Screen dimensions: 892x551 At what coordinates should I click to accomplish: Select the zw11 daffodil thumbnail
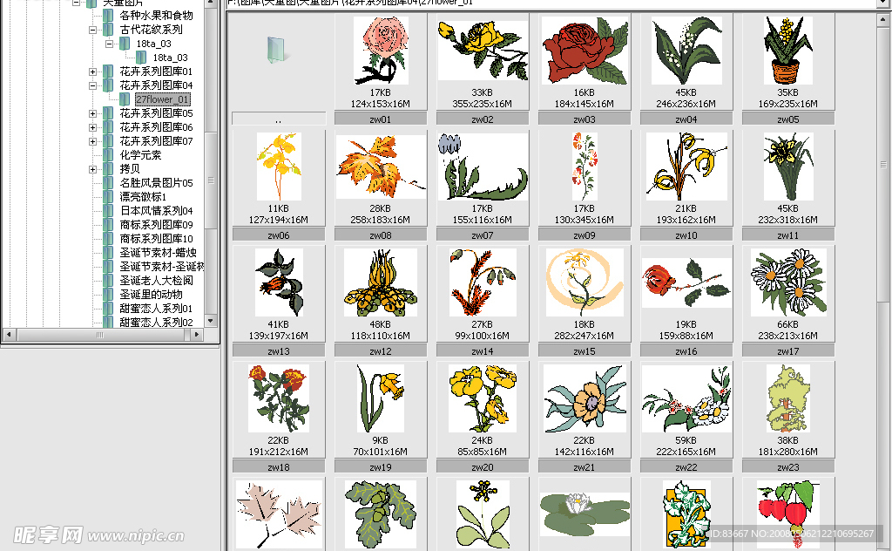(788, 167)
